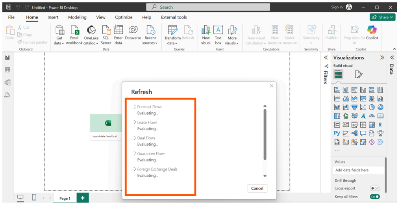400x204 pixels.
Task: Insert a New visual
Action: [206, 35]
